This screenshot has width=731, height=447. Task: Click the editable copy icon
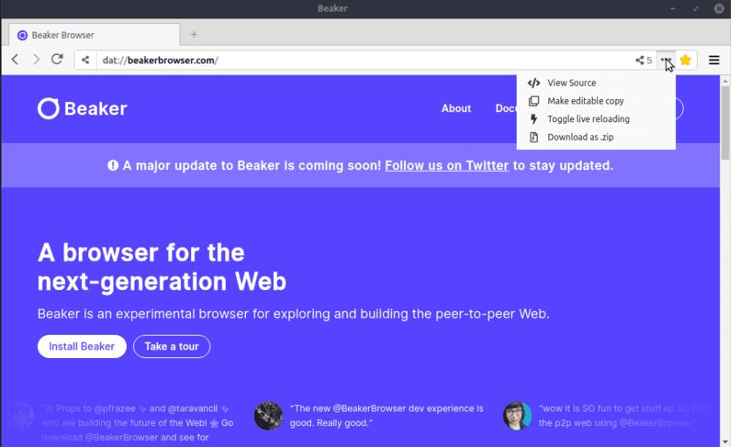pyautogui.click(x=534, y=101)
